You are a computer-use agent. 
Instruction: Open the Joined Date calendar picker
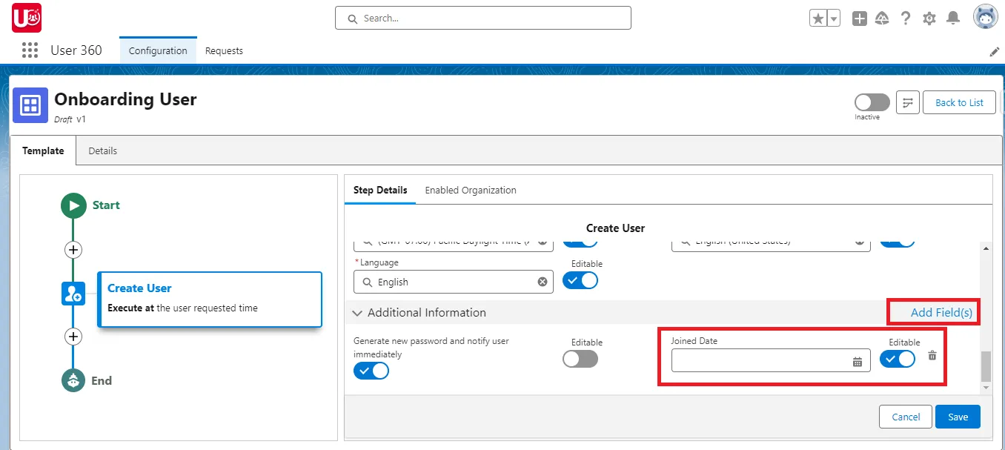tap(858, 361)
